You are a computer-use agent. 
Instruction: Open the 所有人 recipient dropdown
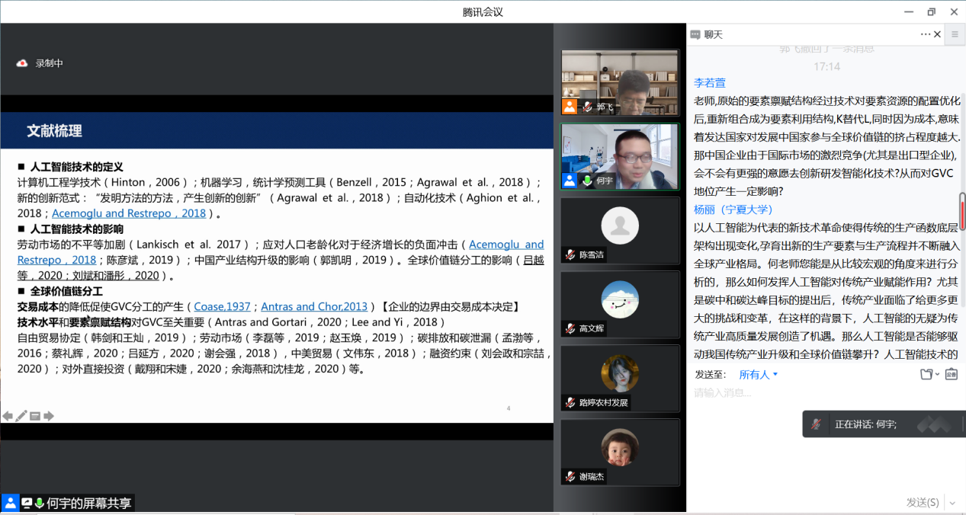pos(758,375)
